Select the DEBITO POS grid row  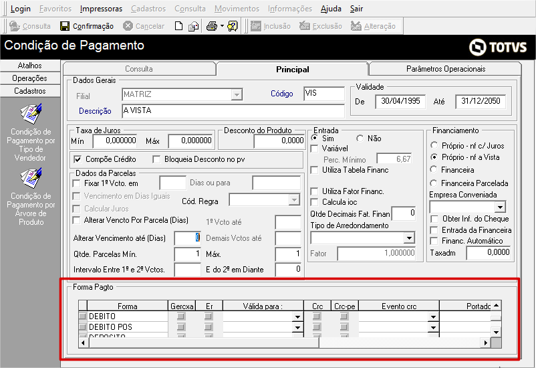click(x=82, y=327)
